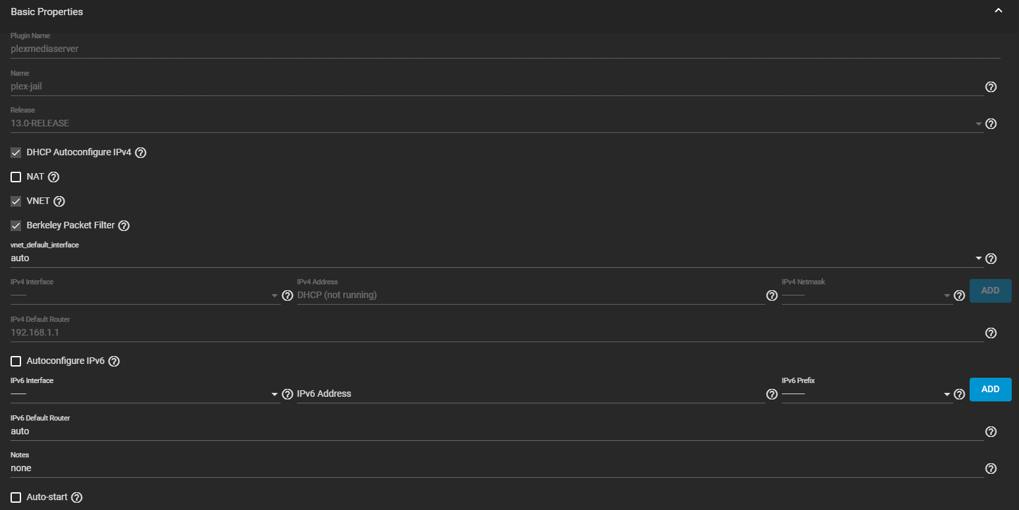Open help for vnet_default_interface
The width and height of the screenshot is (1019, 510).
pyautogui.click(x=991, y=259)
